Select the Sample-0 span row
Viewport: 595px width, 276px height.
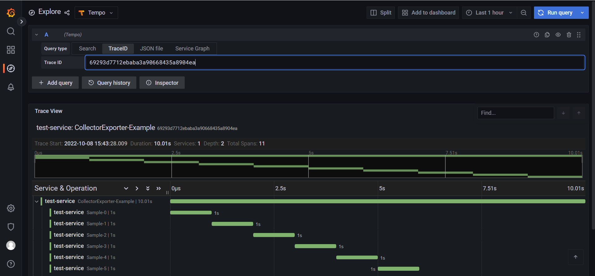click(101, 213)
